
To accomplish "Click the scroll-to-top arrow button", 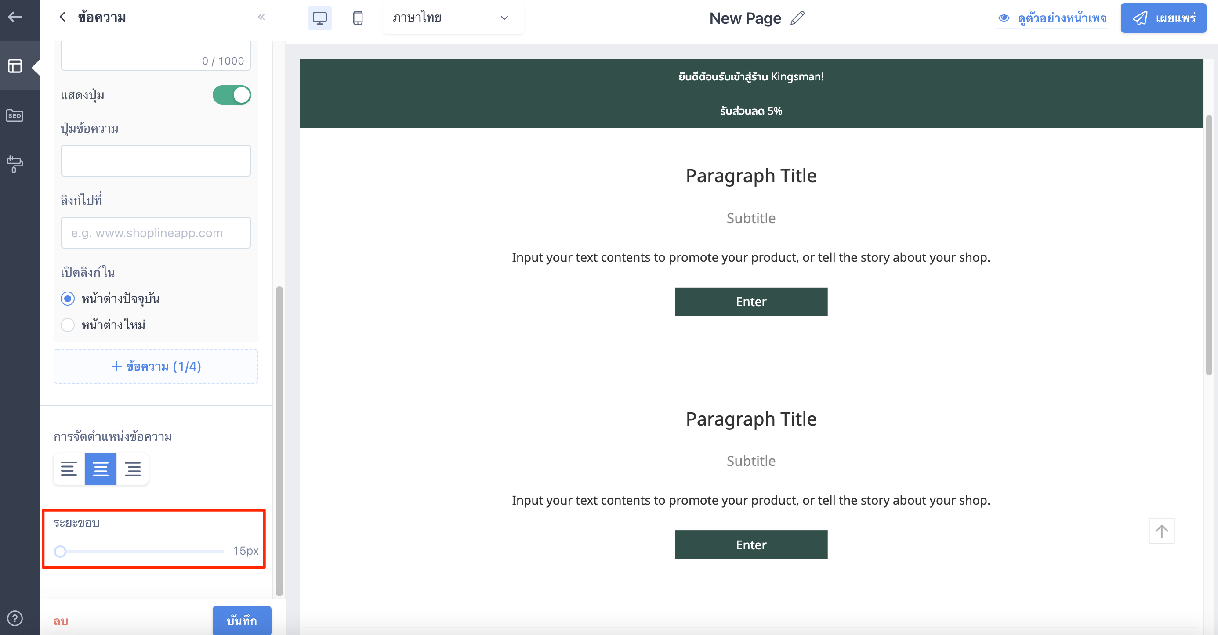I will click(1162, 530).
